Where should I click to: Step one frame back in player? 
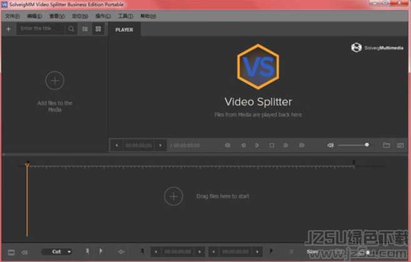click(x=243, y=145)
